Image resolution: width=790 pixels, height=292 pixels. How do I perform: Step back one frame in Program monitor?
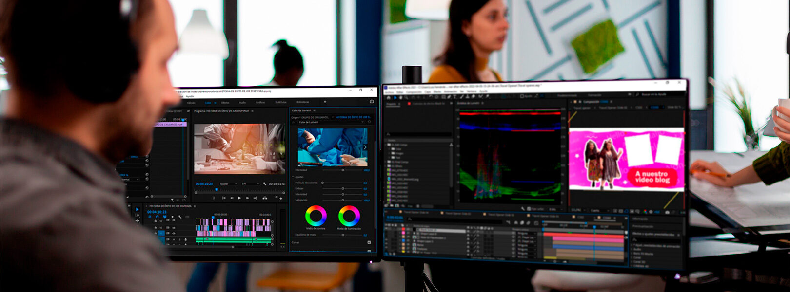[x=232, y=198]
